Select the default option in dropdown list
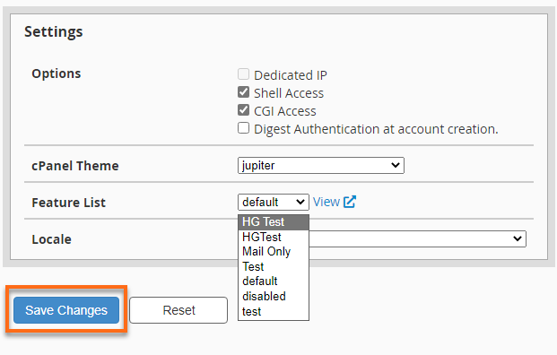Image resolution: width=557 pixels, height=355 pixels. 274,281
